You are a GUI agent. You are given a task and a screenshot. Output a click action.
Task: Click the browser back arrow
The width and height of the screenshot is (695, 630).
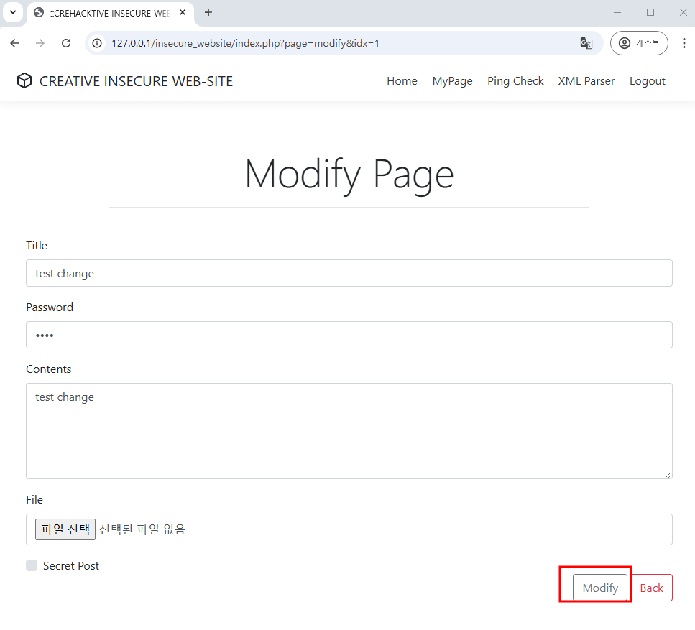point(14,43)
